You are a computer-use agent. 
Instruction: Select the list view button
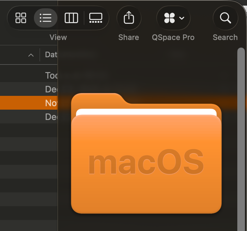click(46, 18)
